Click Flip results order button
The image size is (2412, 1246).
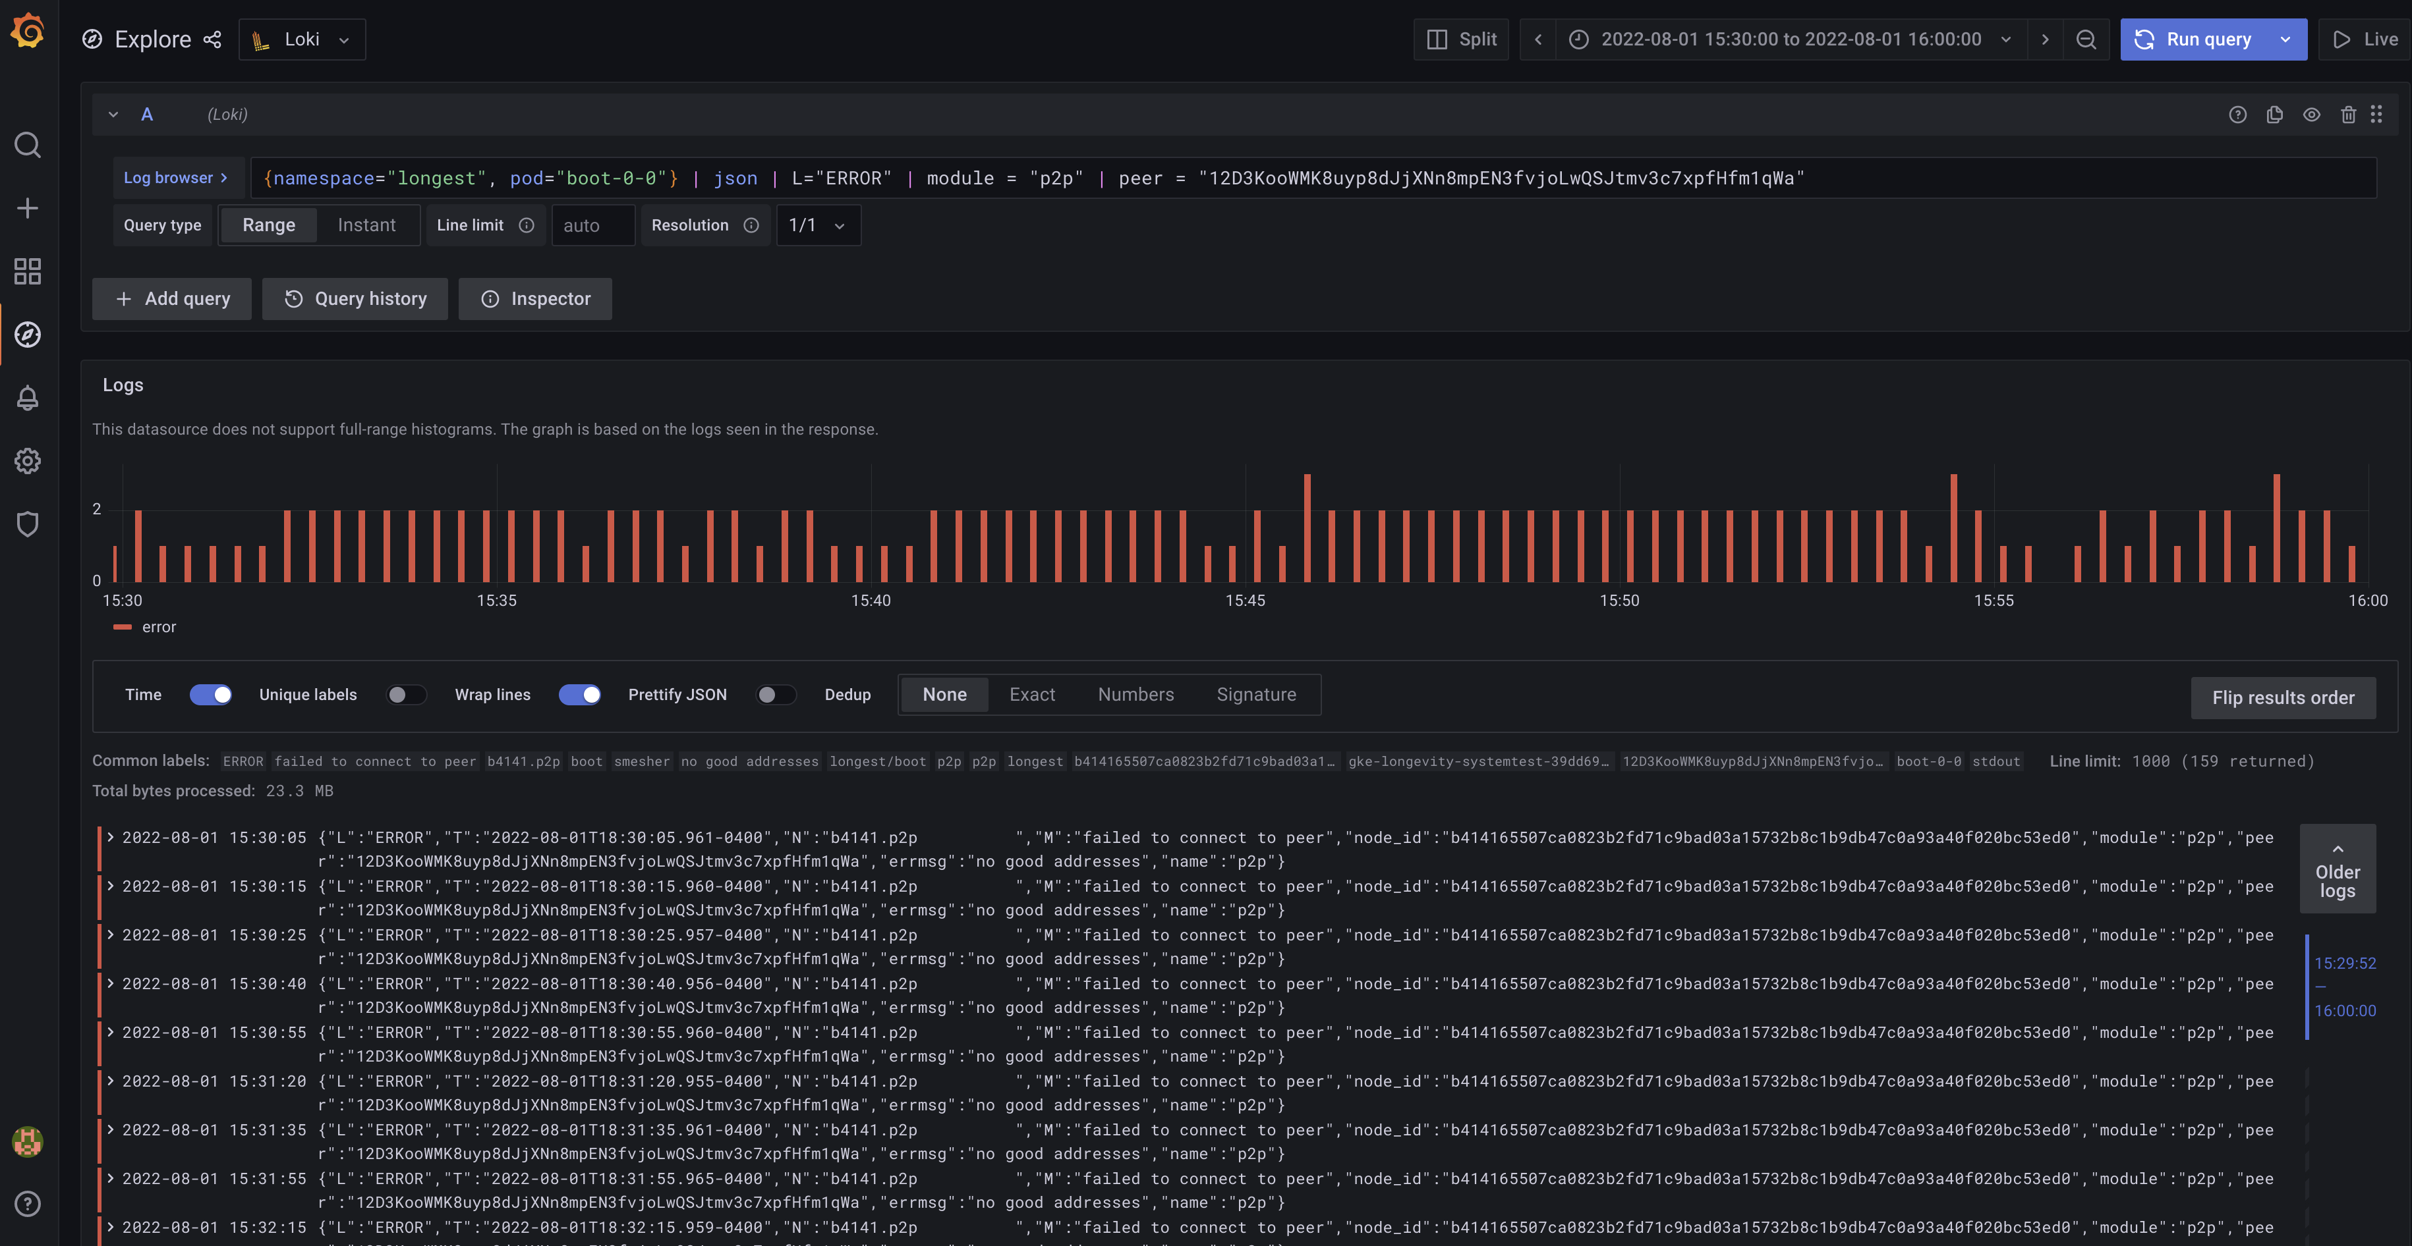tap(2282, 698)
